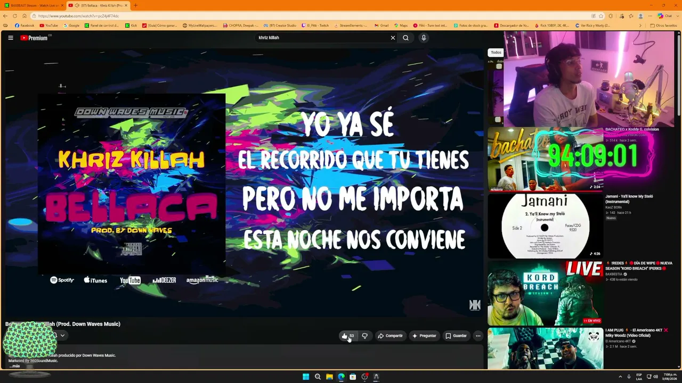Click inside the YouTube search field
This screenshot has height=383, width=682.
coord(322,38)
